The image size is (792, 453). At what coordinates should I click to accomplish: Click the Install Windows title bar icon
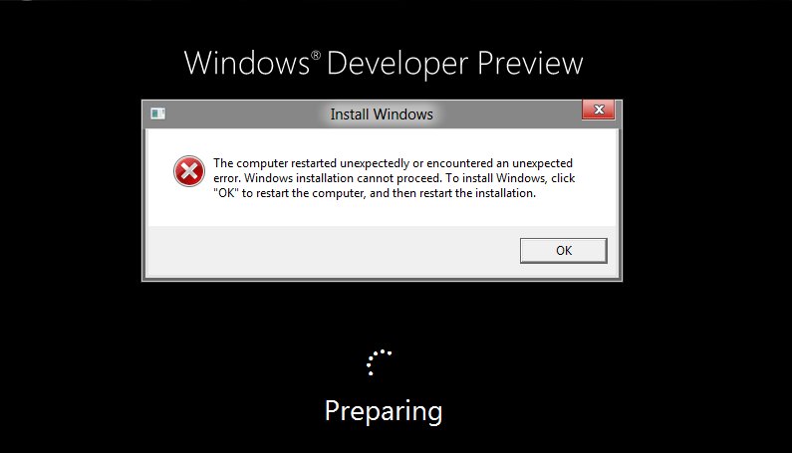tap(157, 113)
